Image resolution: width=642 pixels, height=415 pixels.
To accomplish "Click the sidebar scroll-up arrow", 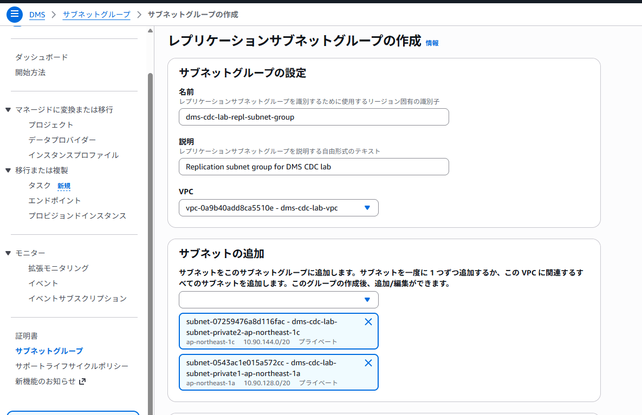I will pos(150,31).
